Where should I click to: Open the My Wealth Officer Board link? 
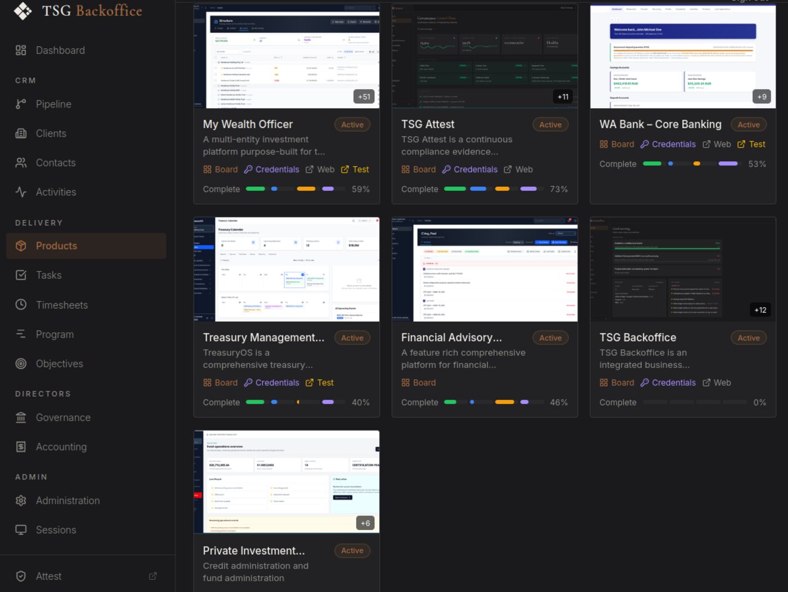pyautogui.click(x=220, y=169)
